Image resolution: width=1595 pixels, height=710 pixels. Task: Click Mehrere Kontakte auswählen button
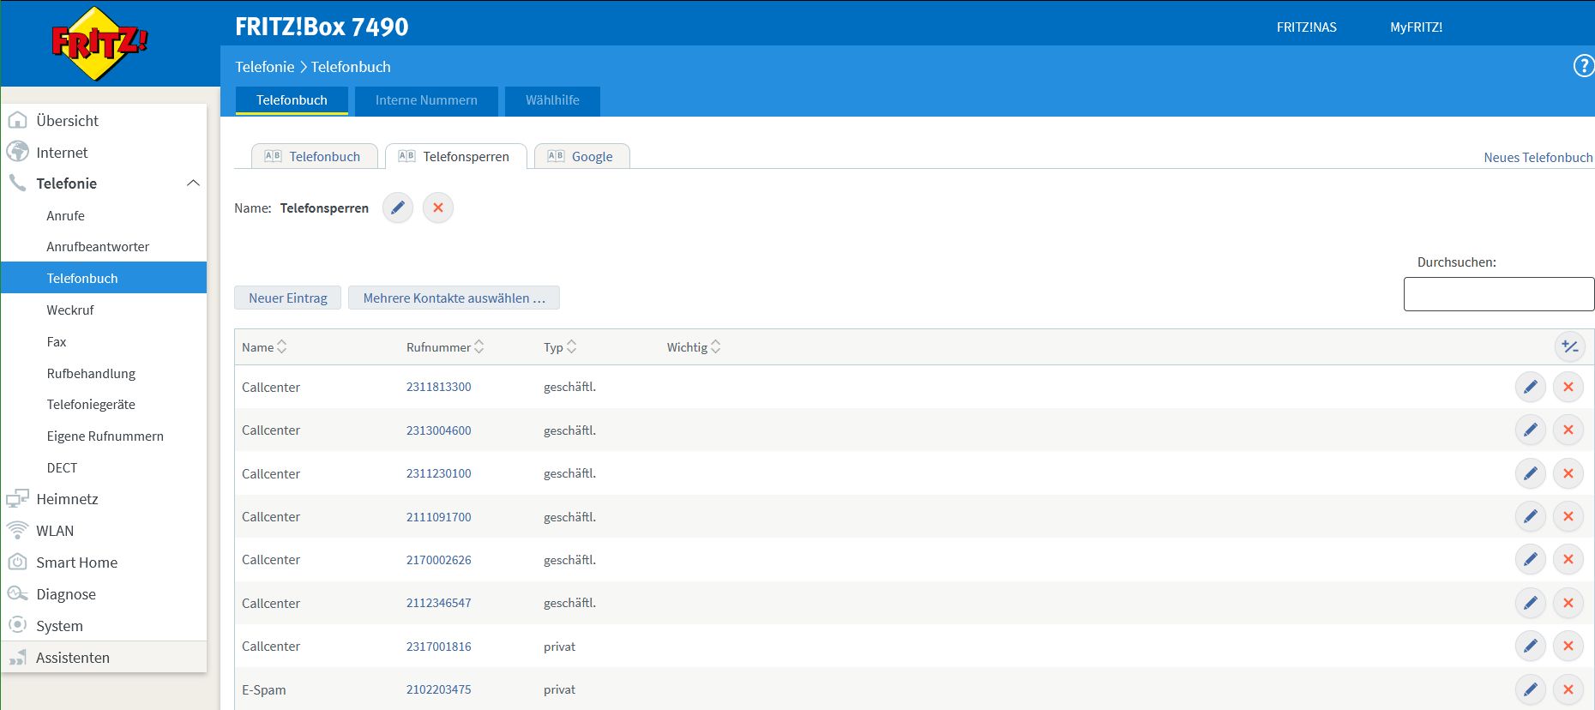(x=454, y=298)
